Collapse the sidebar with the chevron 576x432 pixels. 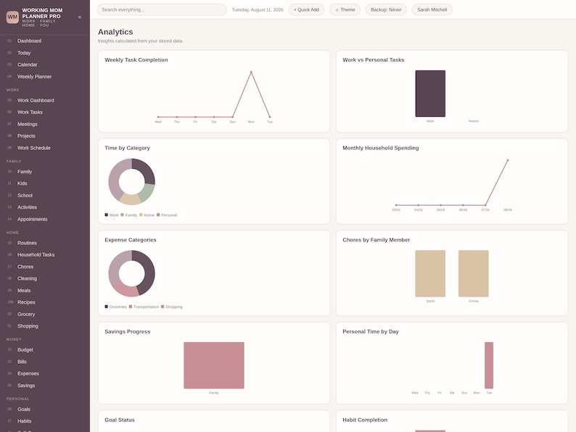80,17
